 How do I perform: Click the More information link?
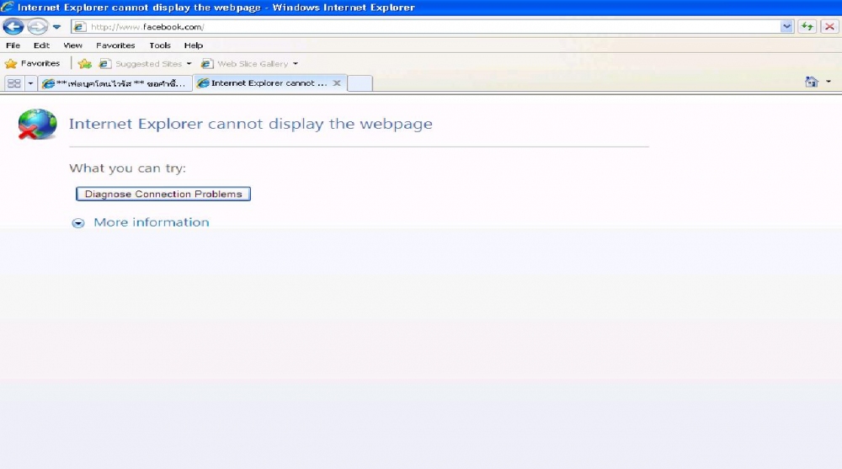point(152,222)
